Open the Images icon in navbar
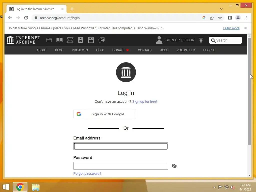 [101, 40]
